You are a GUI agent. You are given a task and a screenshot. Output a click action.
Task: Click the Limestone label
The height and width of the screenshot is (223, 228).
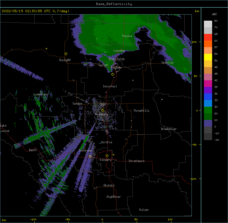pos(40,94)
